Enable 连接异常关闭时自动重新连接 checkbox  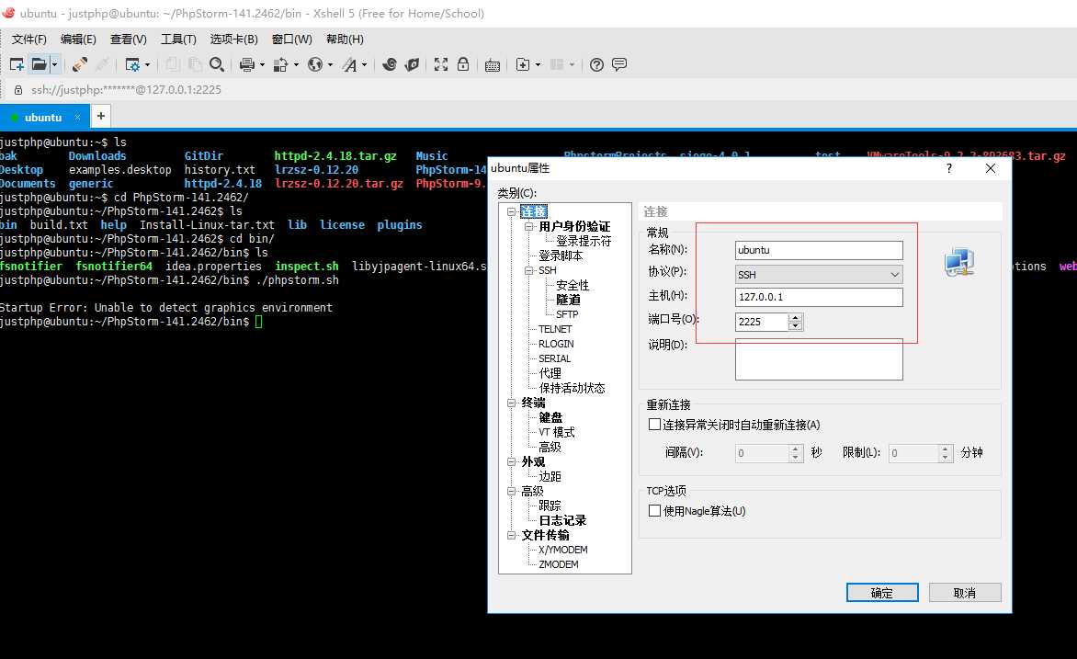[x=654, y=425]
